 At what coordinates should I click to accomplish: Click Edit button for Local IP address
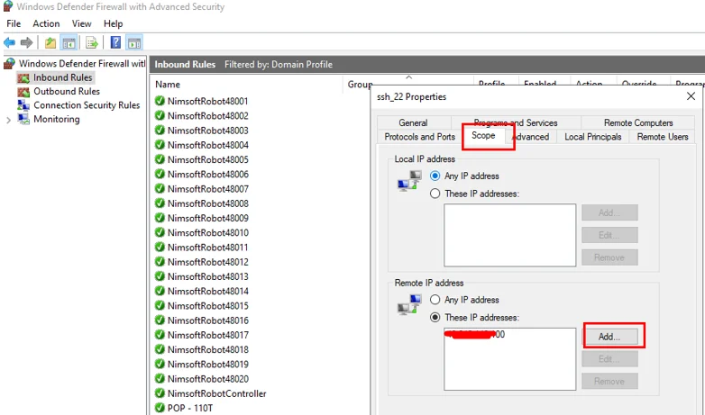[x=609, y=235]
